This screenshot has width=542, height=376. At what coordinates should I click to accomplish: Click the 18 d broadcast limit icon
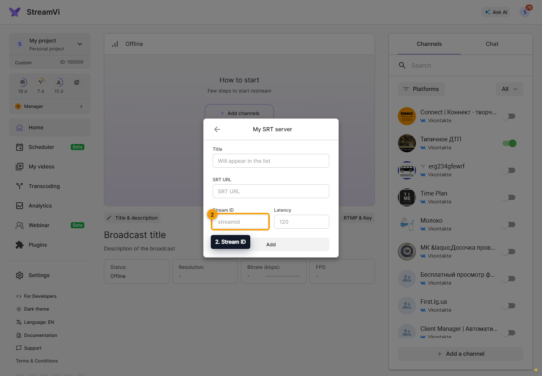23,82
